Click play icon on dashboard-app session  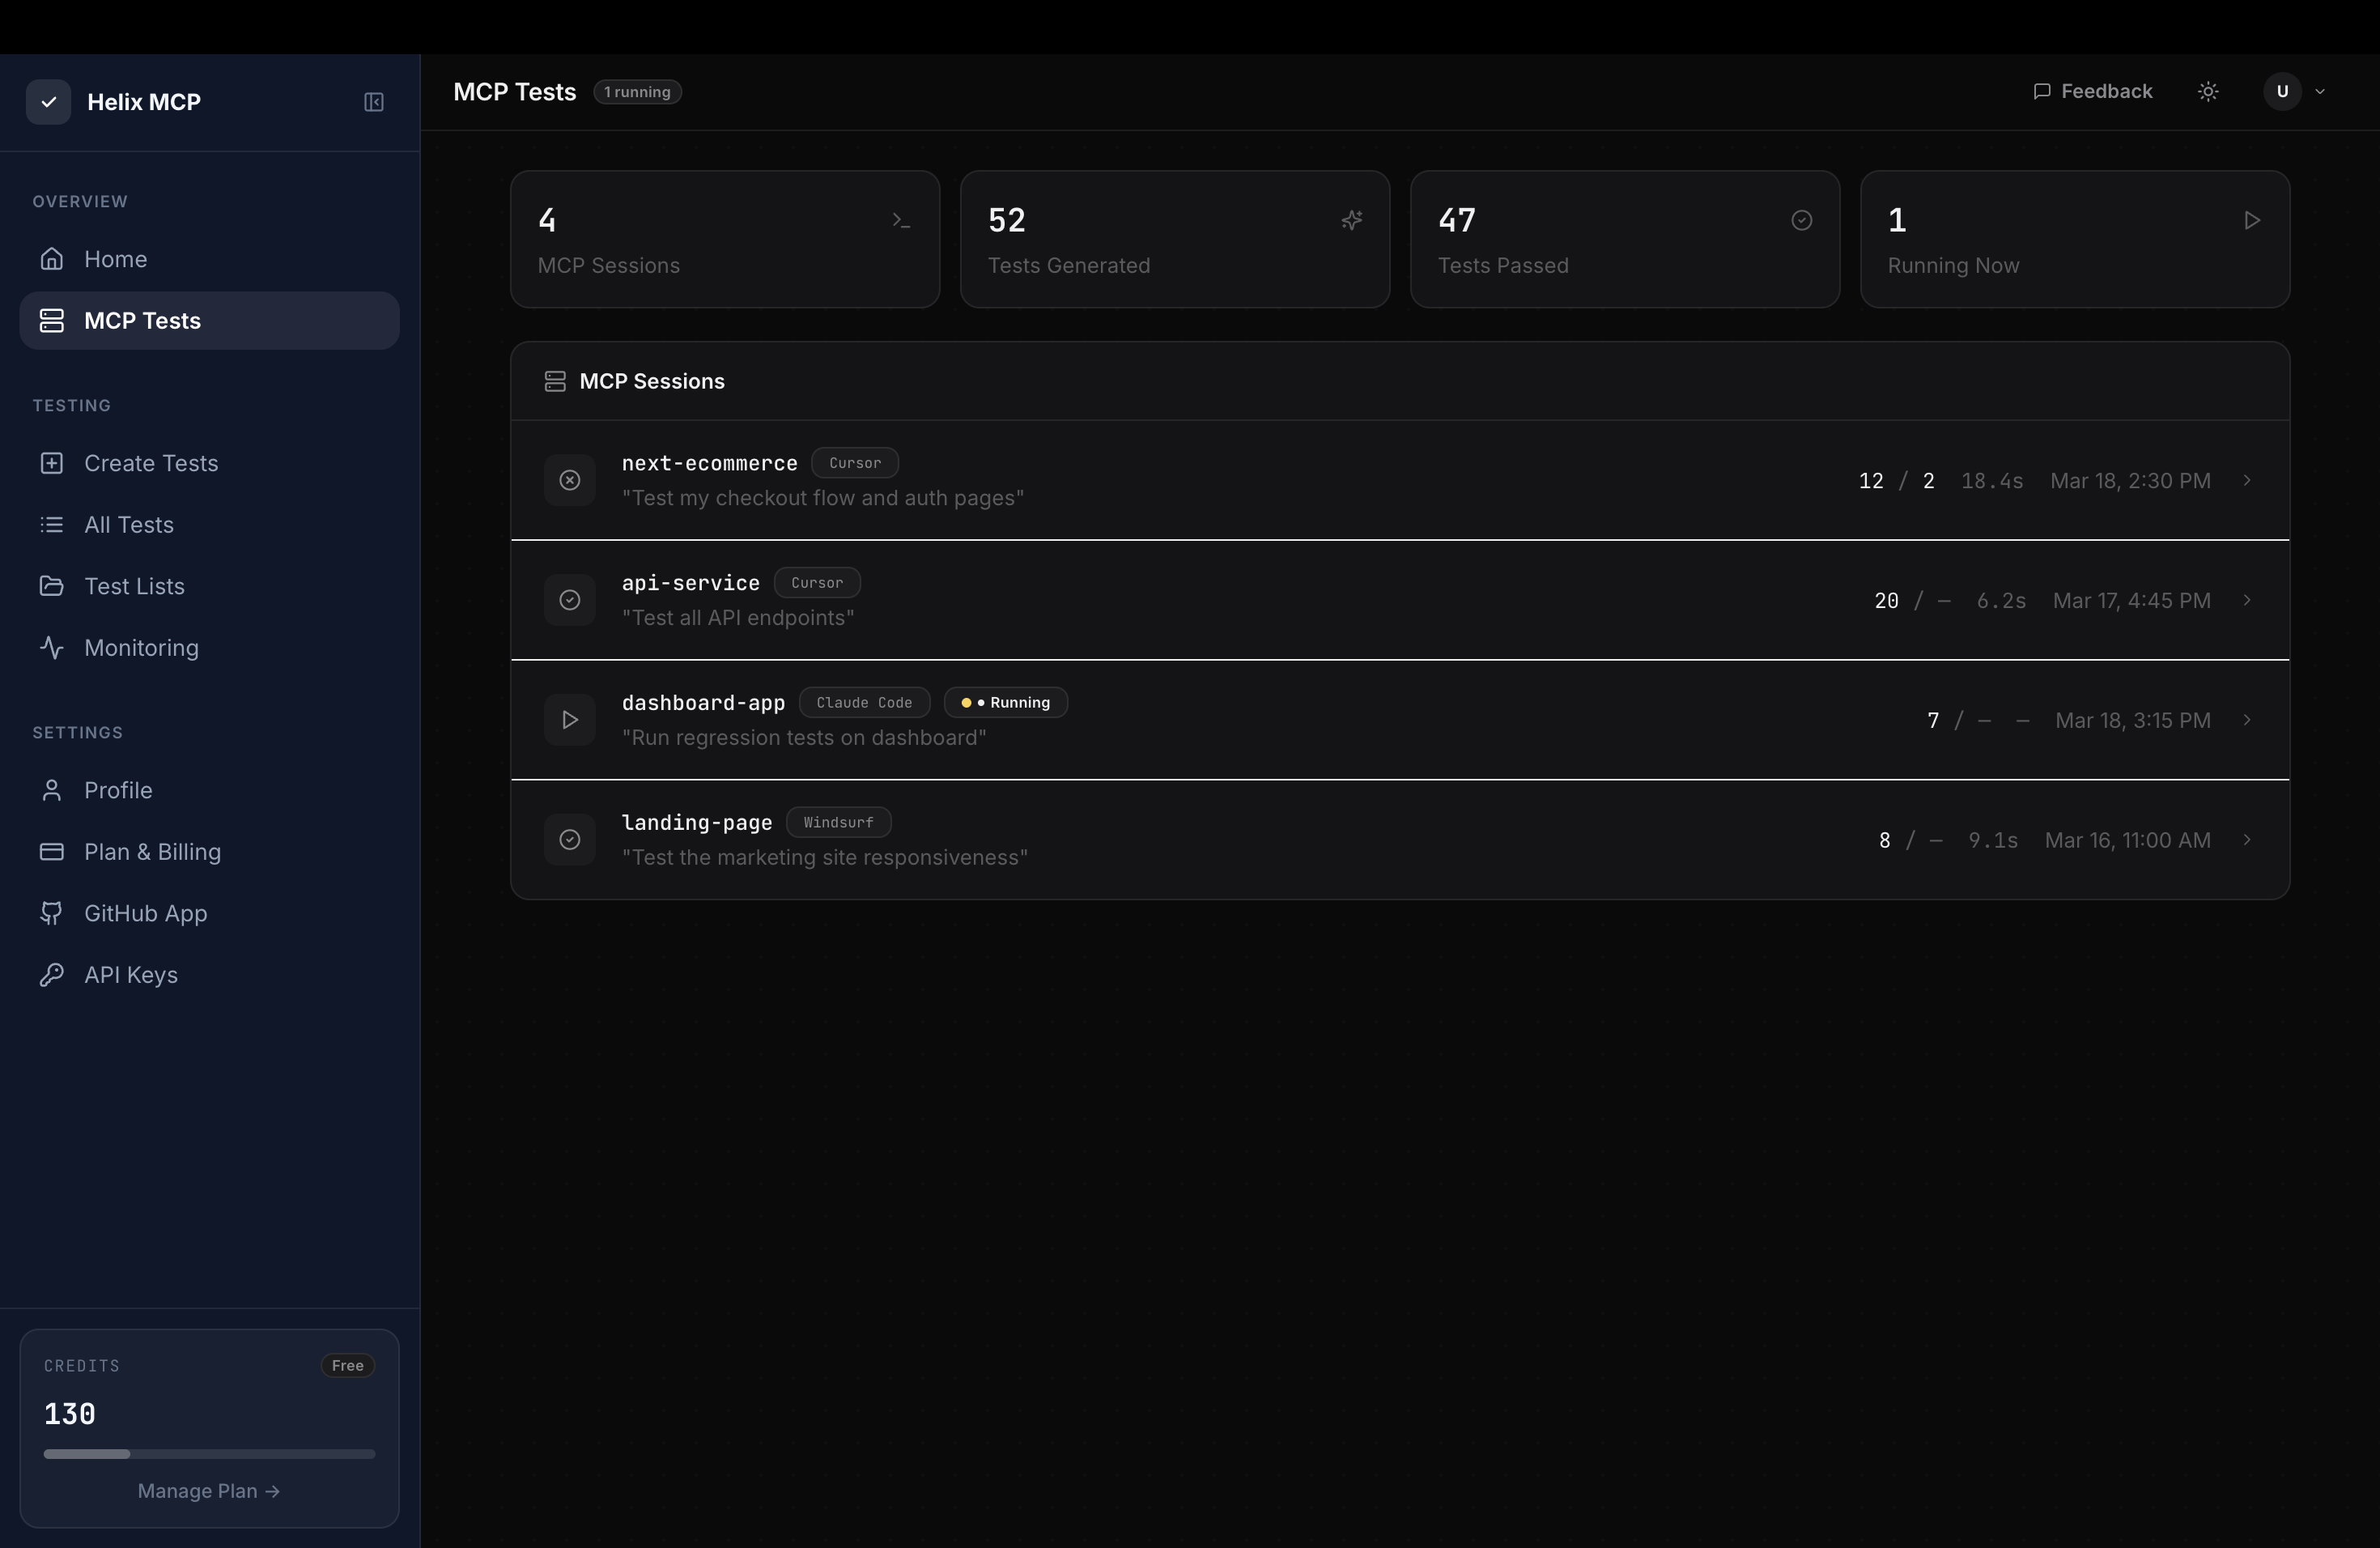(569, 720)
